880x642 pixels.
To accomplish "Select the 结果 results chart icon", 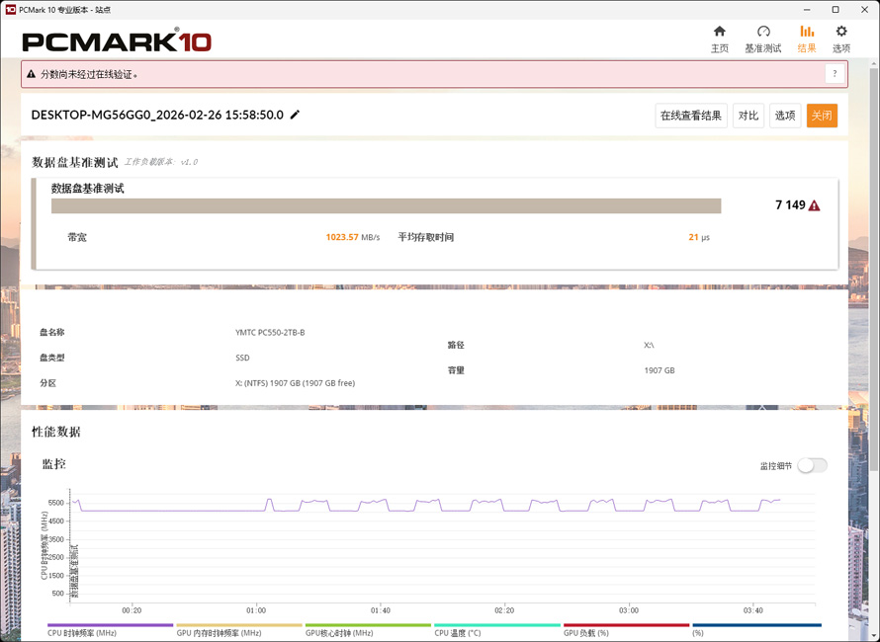I will [x=807, y=33].
